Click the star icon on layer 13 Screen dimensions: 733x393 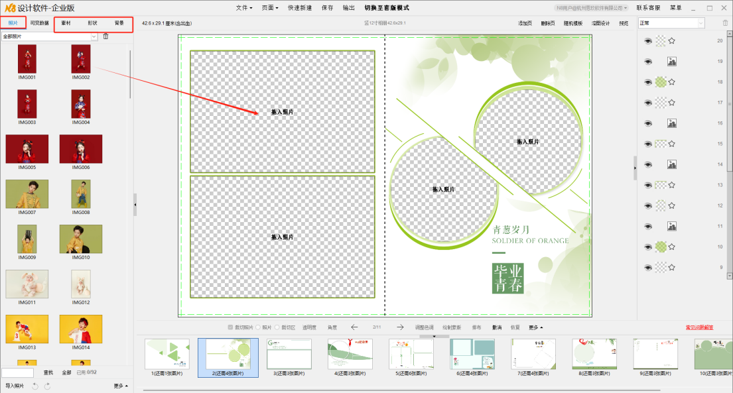(x=672, y=185)
